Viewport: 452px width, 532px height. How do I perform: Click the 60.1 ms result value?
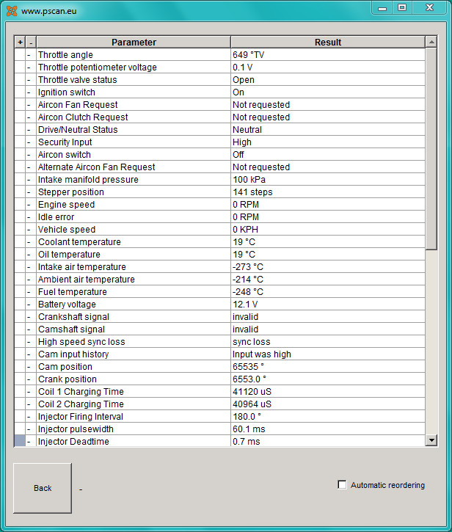328,429
